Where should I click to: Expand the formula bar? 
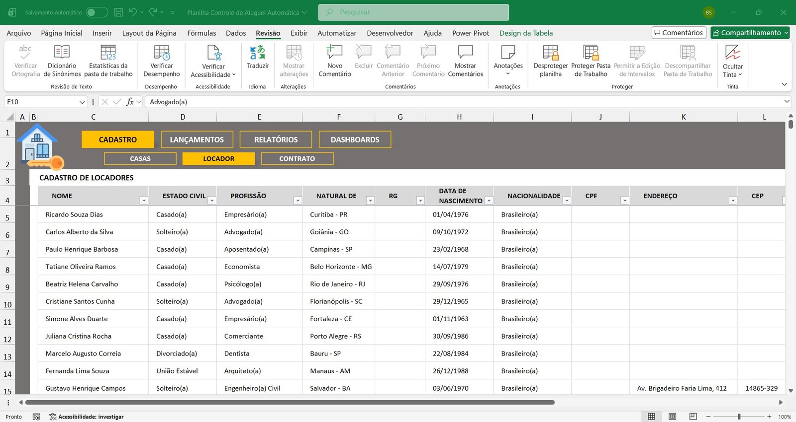(787, 101)
